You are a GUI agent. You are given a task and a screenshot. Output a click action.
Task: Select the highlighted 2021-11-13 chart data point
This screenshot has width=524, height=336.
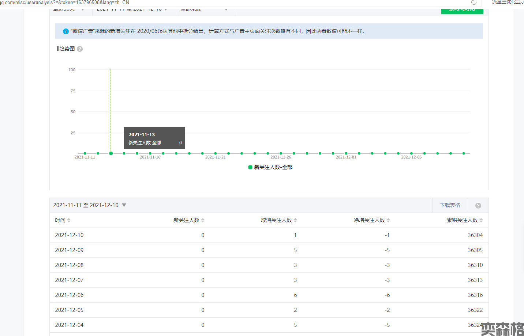tap(111, 153)
